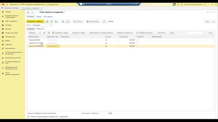Open the main menu hamburger icon
Viewport: 218px width, 122px height.
pos(7,4)
